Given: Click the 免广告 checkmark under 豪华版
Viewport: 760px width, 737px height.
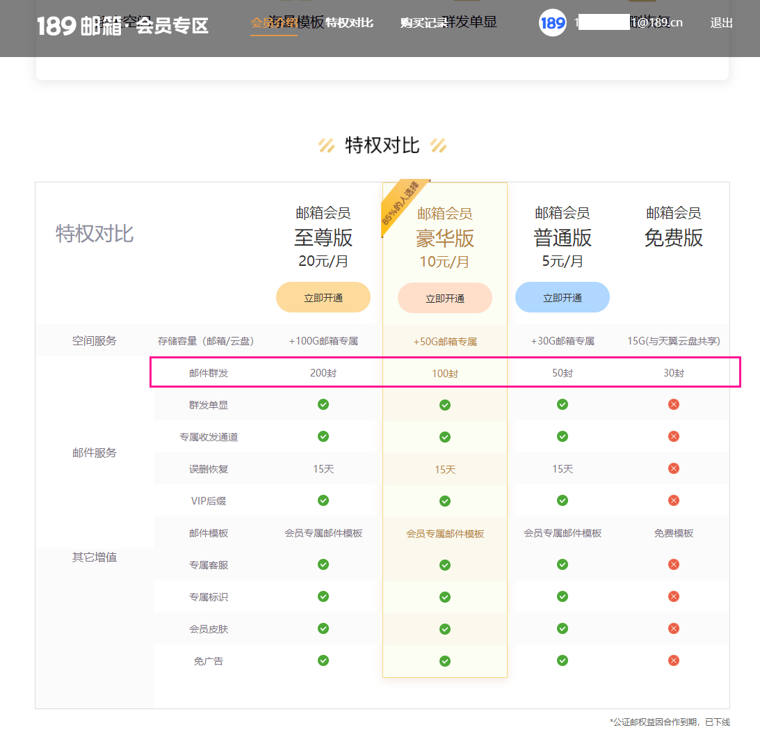Looking at the screenshot, I should 445,661.
